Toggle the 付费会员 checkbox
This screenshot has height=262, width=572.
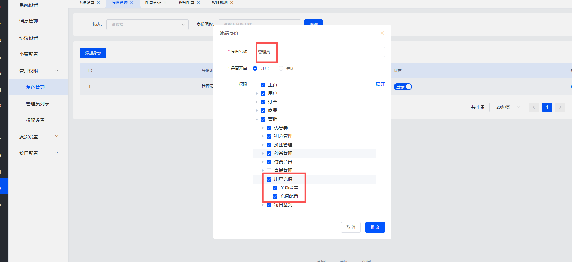click(269, 162)
